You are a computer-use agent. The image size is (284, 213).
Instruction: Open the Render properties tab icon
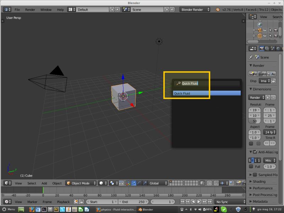[x=262, y=49]
